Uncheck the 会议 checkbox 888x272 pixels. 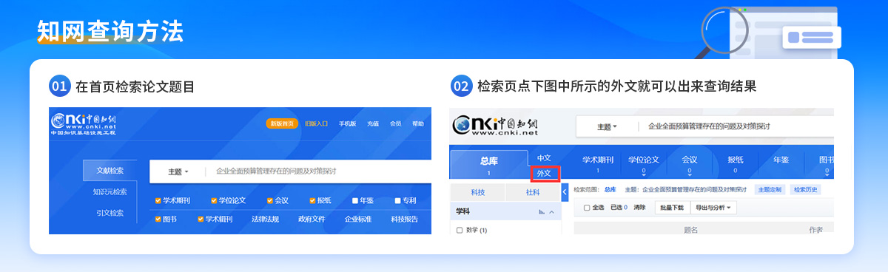(x=270, y=200)
